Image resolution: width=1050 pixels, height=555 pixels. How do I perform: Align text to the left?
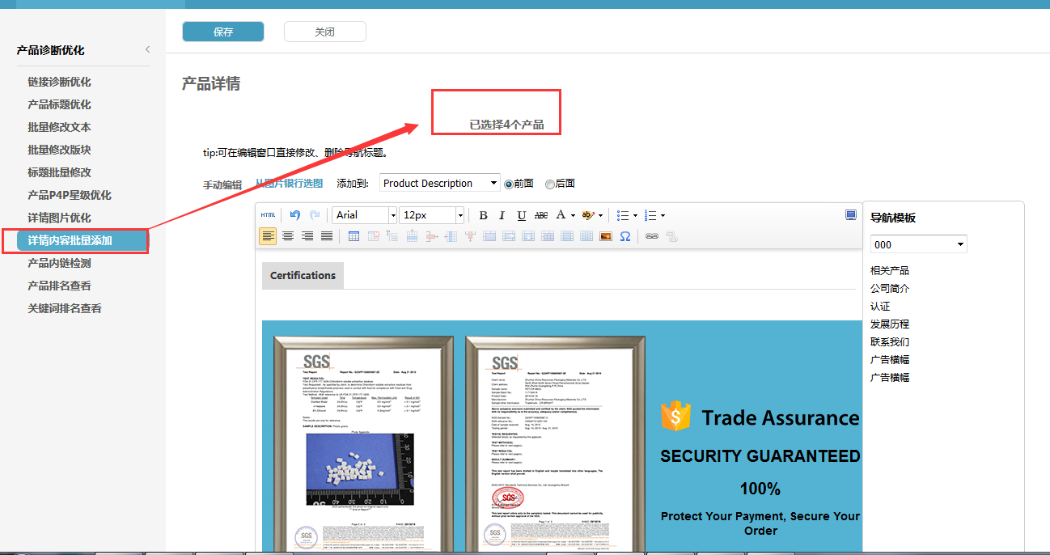[268, 236]
